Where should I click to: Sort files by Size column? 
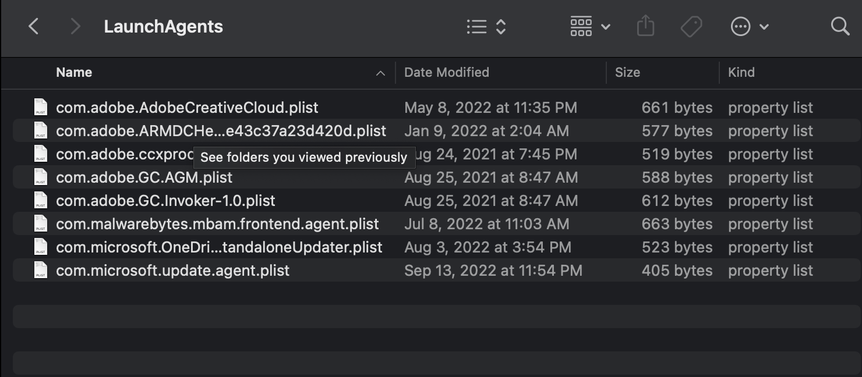click(627, 72)
